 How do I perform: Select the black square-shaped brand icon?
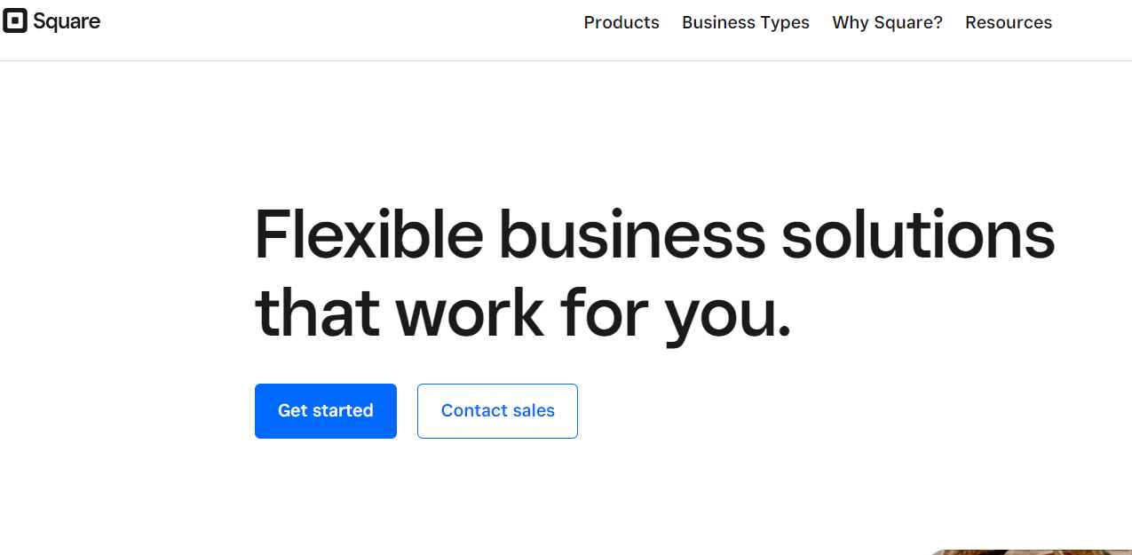click(x=15, y=21)
